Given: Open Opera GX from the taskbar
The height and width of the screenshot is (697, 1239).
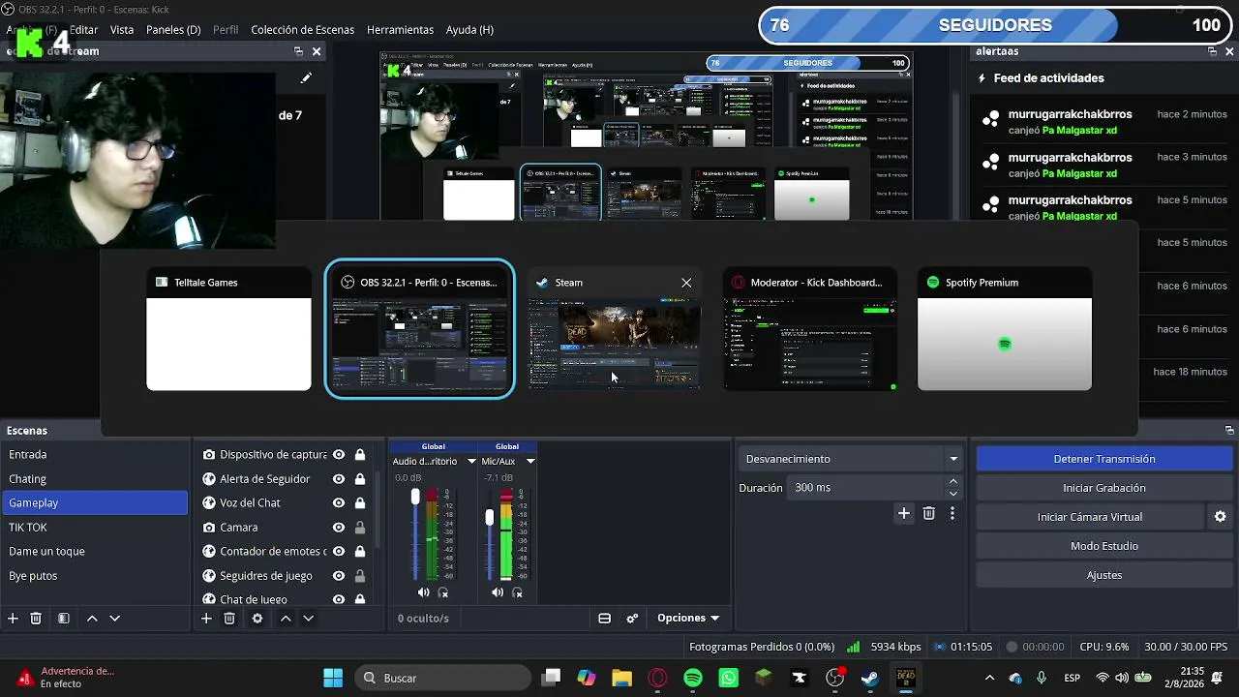Looking at the screenshot, I should (x=658, y=678).
